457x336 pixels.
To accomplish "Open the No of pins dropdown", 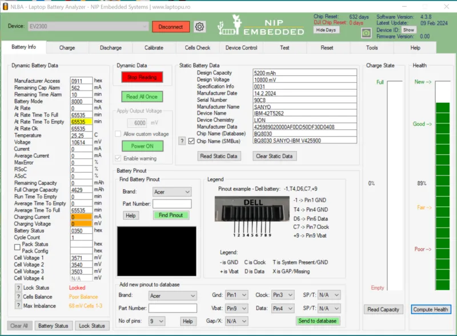I will click(157, 321).
